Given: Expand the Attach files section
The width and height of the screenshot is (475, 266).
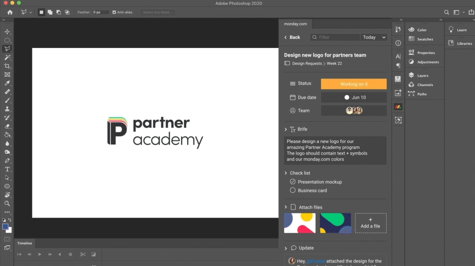Looking at the screenshot, I should click(285, 207).
